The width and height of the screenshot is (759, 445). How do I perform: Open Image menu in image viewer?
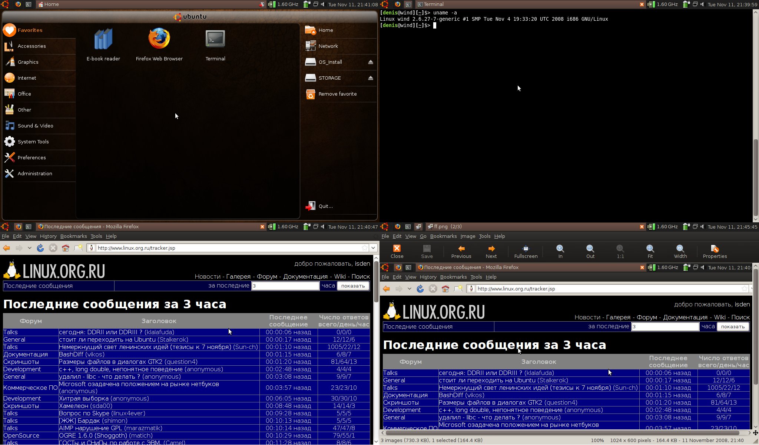pyautogui.click(x=468, y=236)
